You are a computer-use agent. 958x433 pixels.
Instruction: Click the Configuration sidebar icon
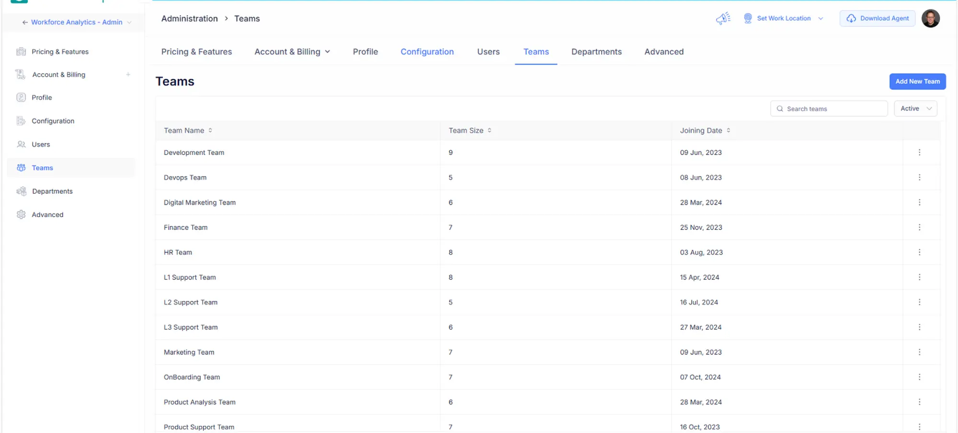(x=21, y=121)
